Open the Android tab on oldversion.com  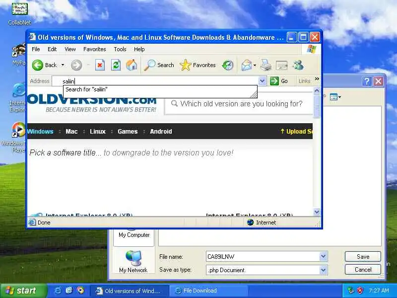click(x=161, y=132)
